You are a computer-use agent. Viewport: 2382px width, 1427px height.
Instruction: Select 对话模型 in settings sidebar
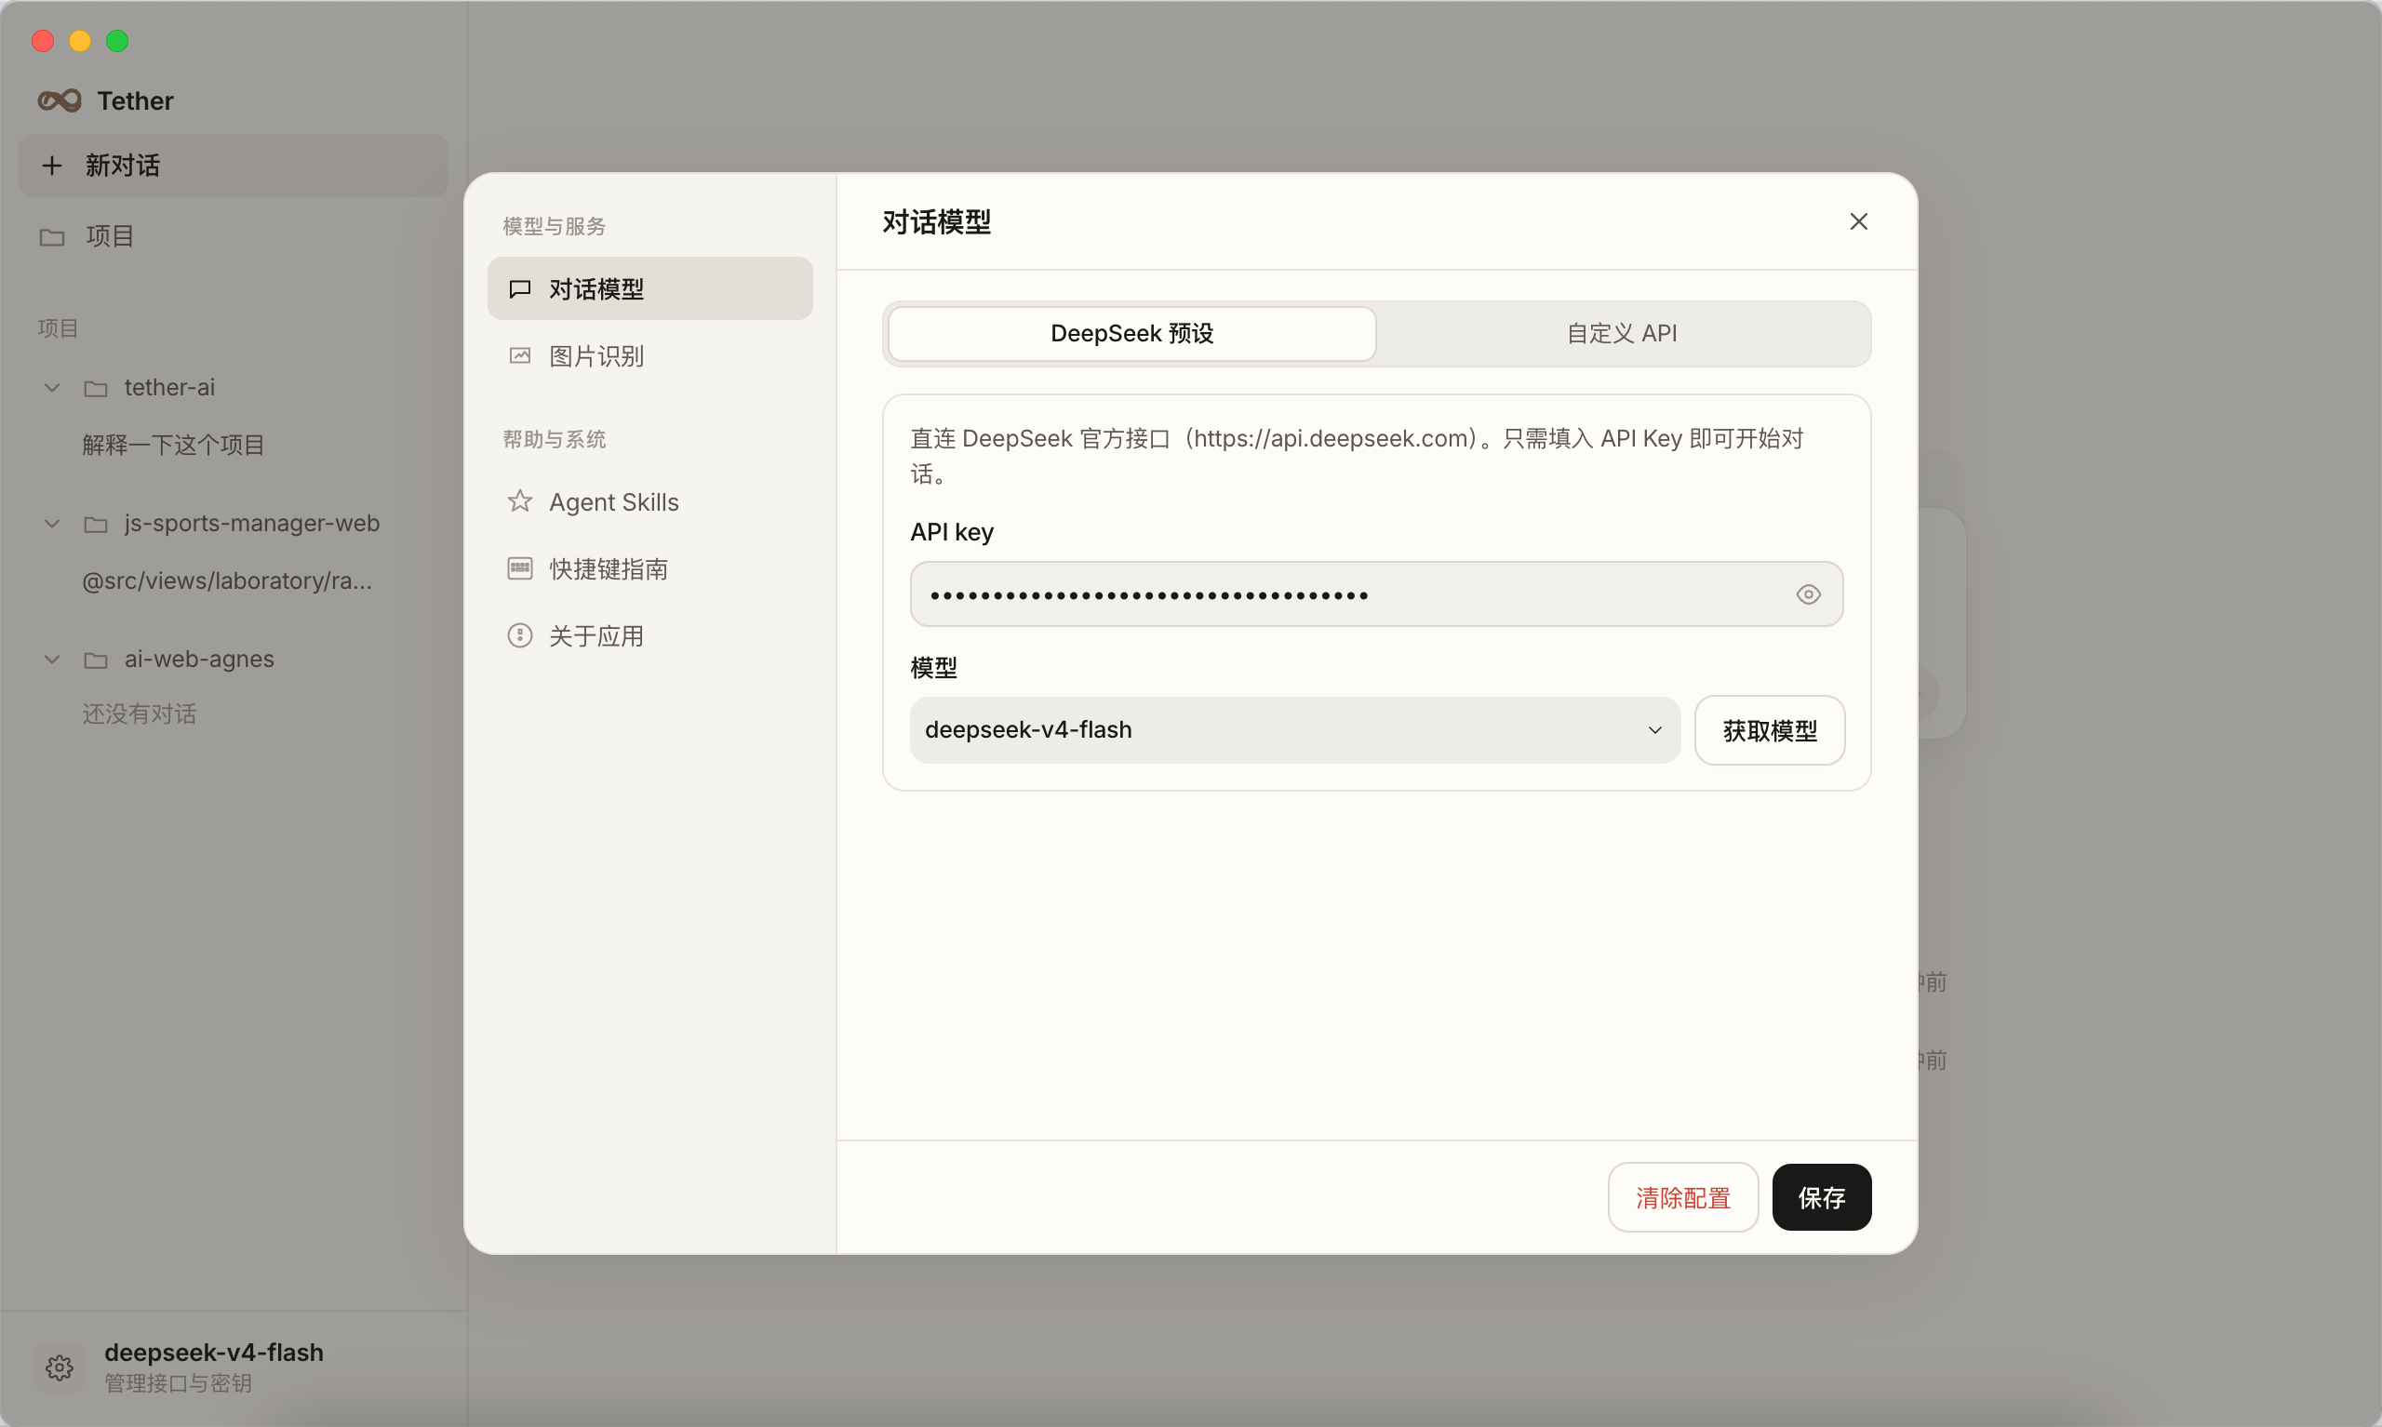point(650,288)
